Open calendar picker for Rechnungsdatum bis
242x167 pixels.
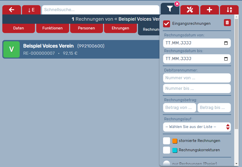pyautogui.click(x=226, y=59)
